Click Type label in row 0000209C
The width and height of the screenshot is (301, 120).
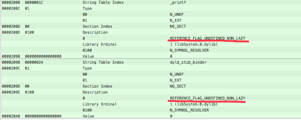tap(87, 68)
